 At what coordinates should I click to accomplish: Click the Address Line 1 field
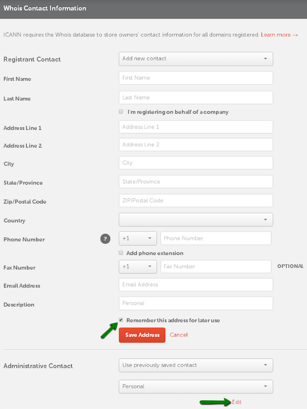tap(195, 127)
